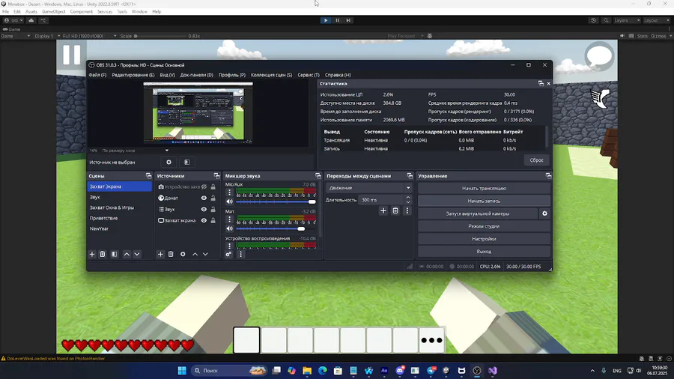
Task: Open Unity Display 1 dropdown
Action: click(x=46, y=36)
